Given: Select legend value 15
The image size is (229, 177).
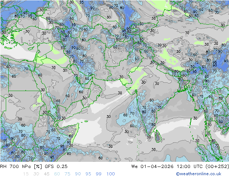Looking at the screenshot, I should point(26,174).
